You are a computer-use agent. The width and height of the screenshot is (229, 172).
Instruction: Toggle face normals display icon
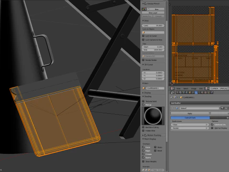tap(149, 170)
